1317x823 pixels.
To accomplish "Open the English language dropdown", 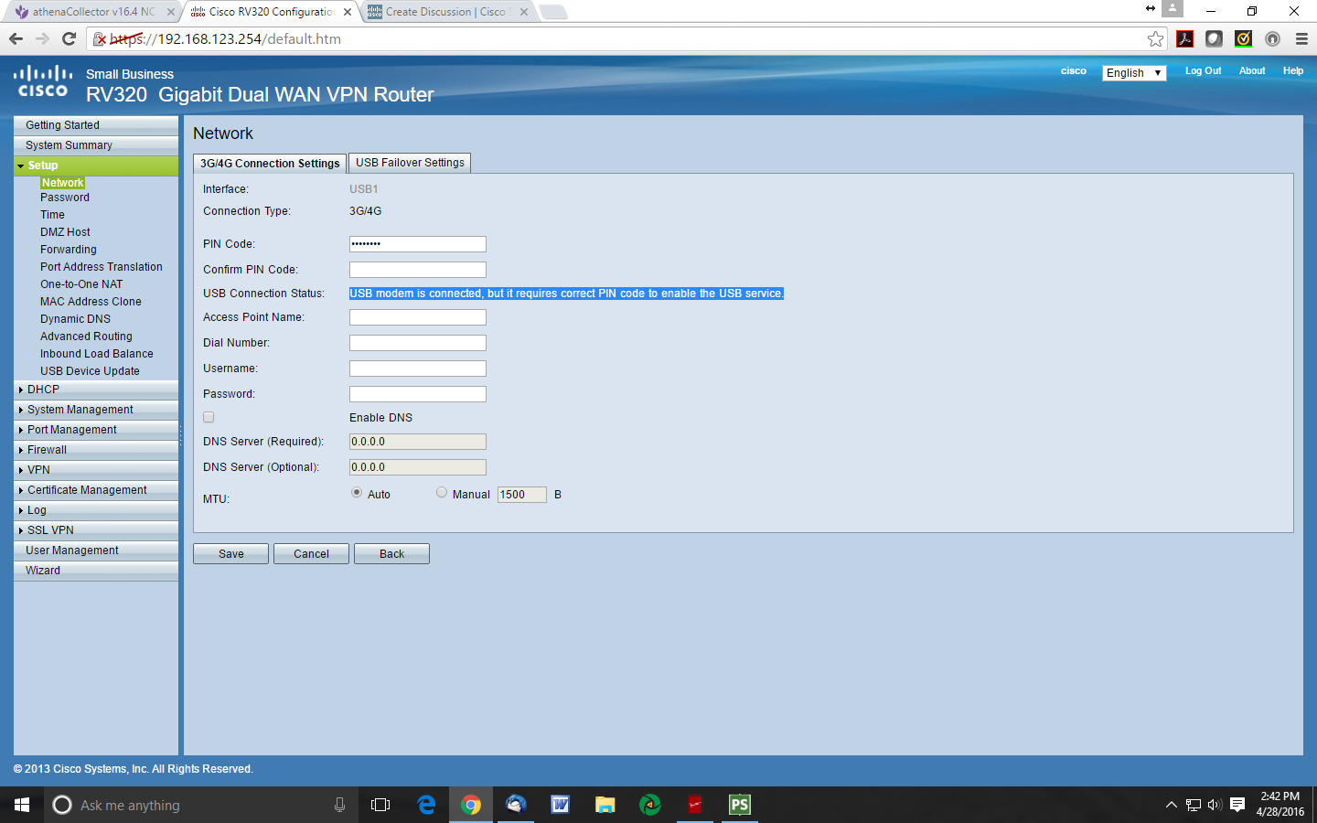I will coord(1134,72).
